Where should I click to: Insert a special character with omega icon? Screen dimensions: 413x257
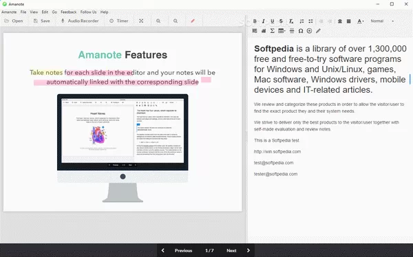click(301, 31)
